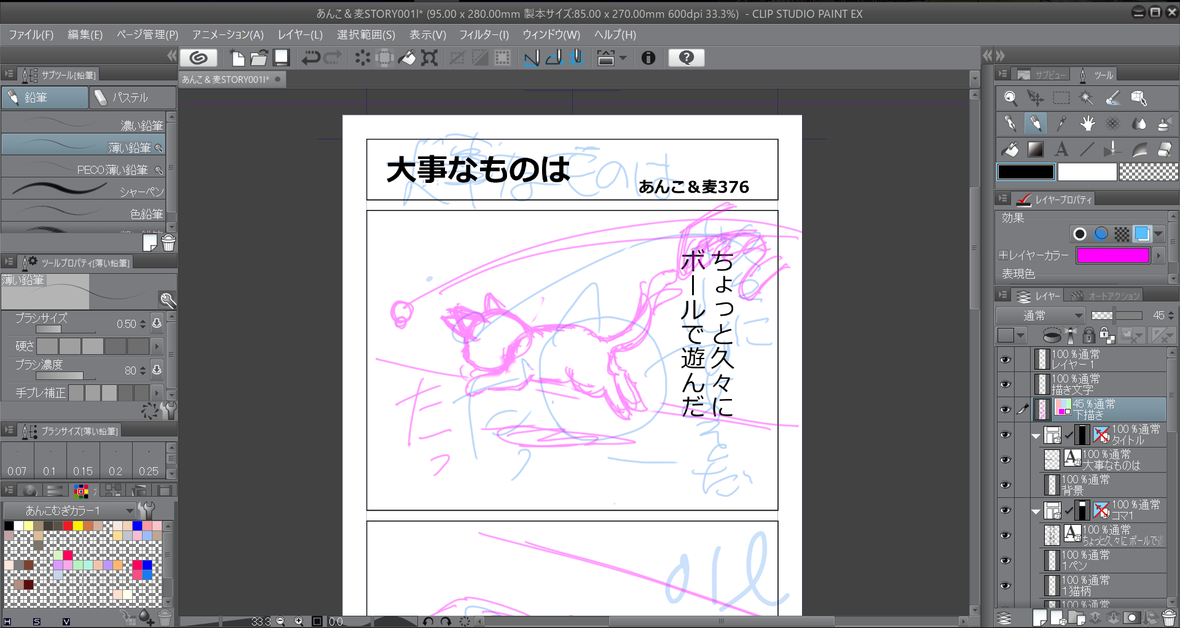The width and height of the screenshot is (1180, 628).
Task: Click the Clear (delete dots) toolbar icon
Action: coord(363,58)
